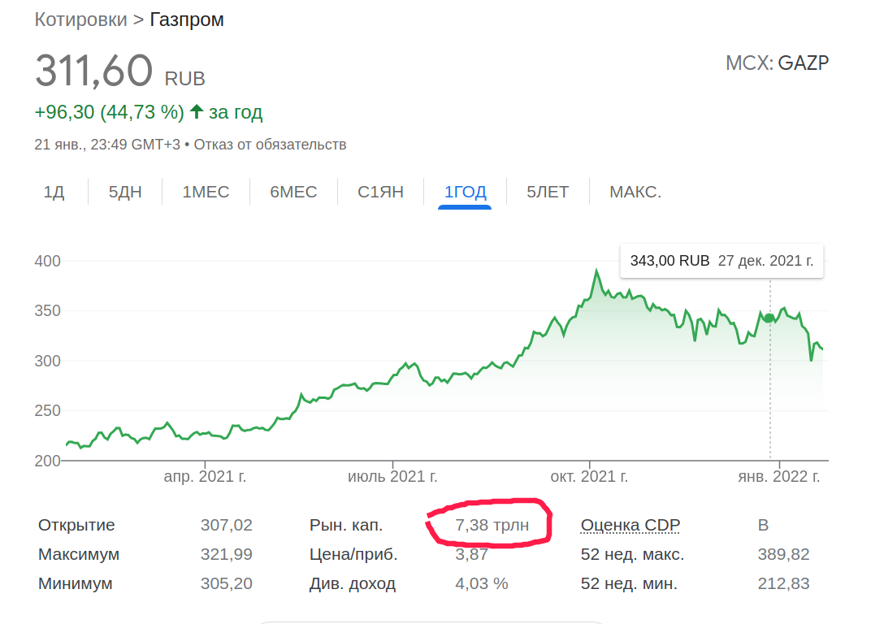The image size is (871, 624).
Task: Click the окт. 2021 г. axis label
Action: pyautogui.click(x=589, y=476)
